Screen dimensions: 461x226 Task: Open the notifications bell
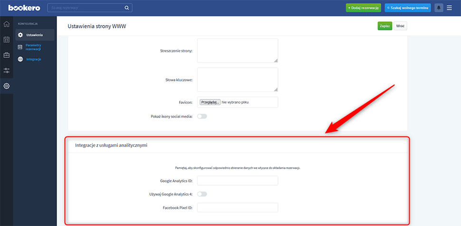pos(439,8)
